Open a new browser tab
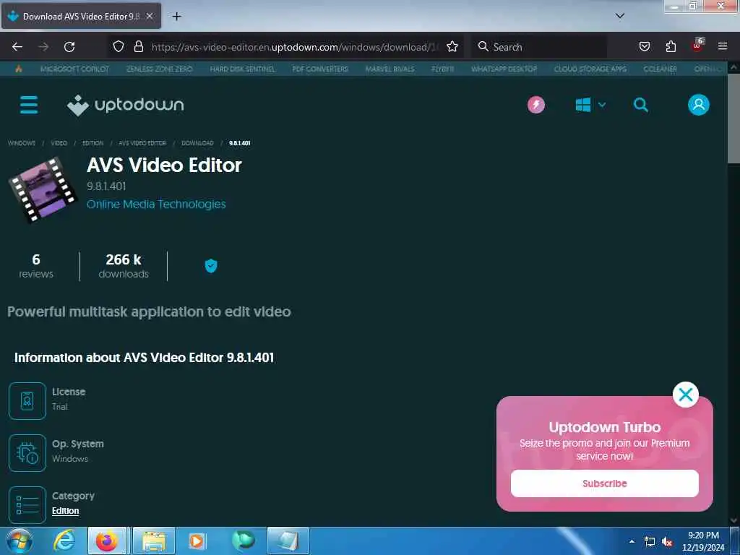Image resolution: width=740 pixels, height=555 pixels. coord(176,17)
